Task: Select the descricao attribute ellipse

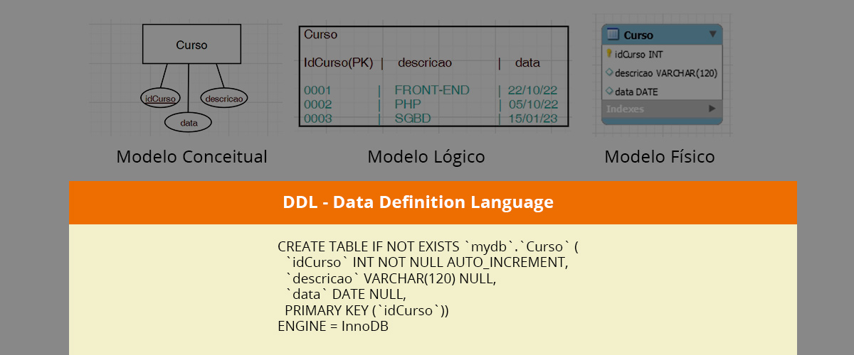Action: coord(224,99)
